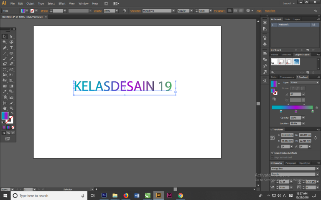Click the Eyedropper tool
This screenshot has width=321, height=200.
click(x=5, y=92)
